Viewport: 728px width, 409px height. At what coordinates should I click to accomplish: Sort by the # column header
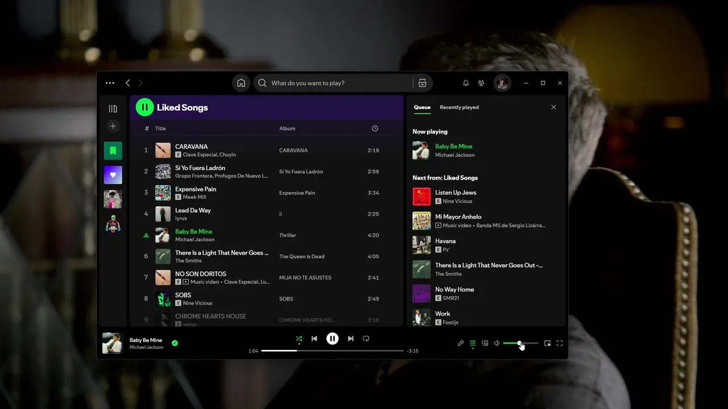click(147, 128)
